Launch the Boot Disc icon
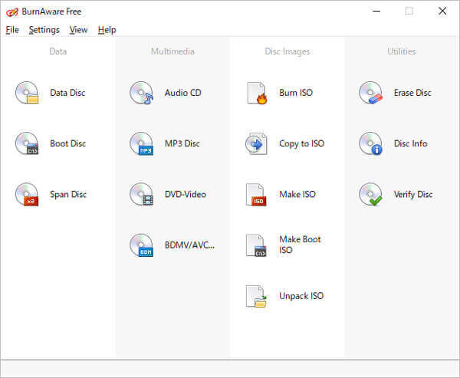Screen dimensions: 460x378 point(27,143)
